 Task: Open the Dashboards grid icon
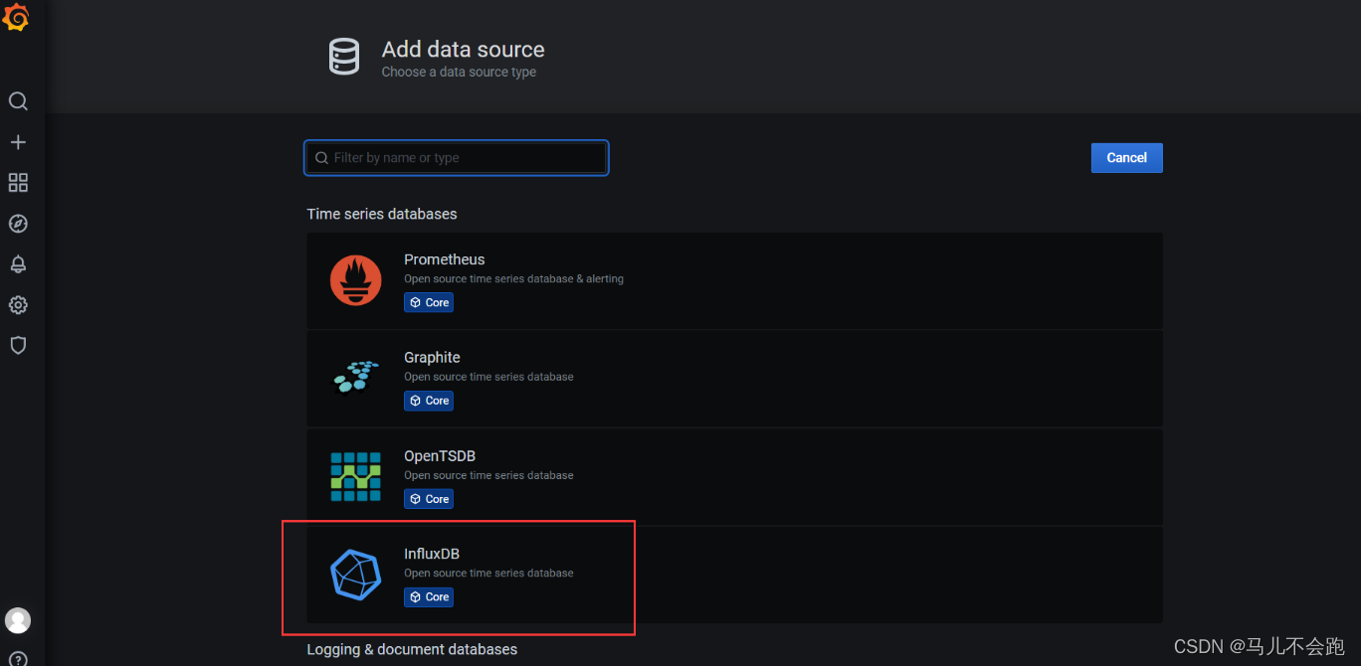pos(18,183)
